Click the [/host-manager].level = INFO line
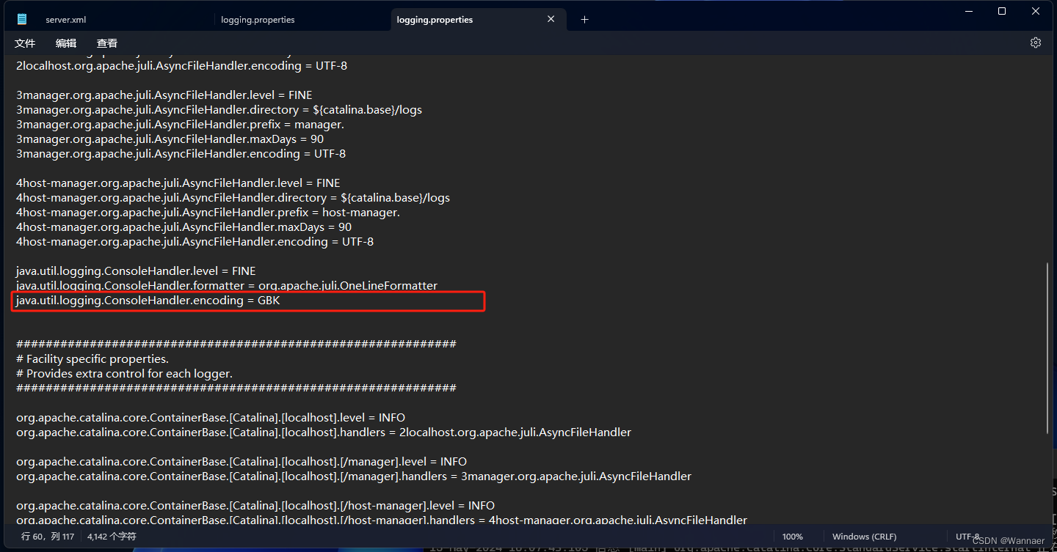 click(255, 506)
